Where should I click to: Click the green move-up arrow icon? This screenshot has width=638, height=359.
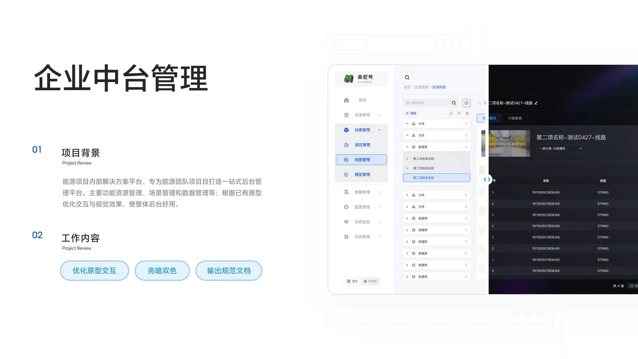[x=459, y=113]
